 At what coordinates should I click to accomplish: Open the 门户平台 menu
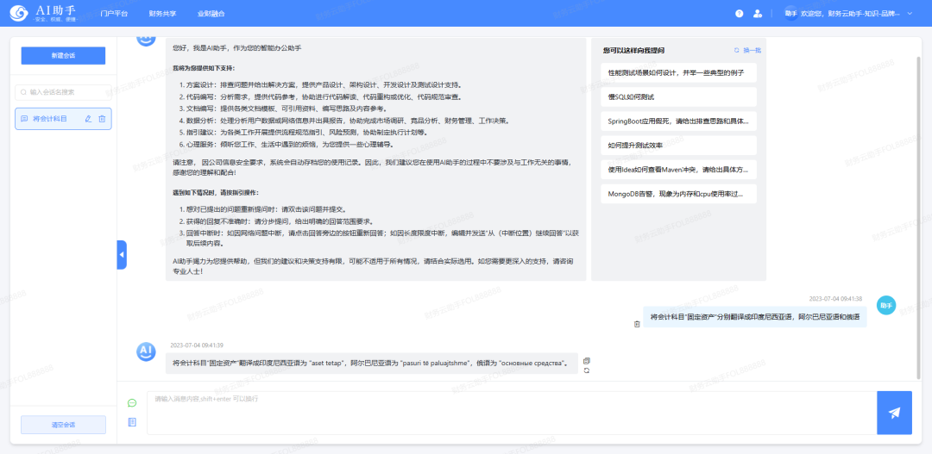[114, 13]
